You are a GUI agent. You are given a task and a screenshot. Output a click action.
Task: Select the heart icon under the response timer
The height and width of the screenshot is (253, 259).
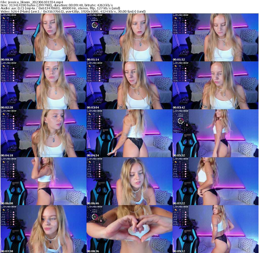[x=101, y=29]
